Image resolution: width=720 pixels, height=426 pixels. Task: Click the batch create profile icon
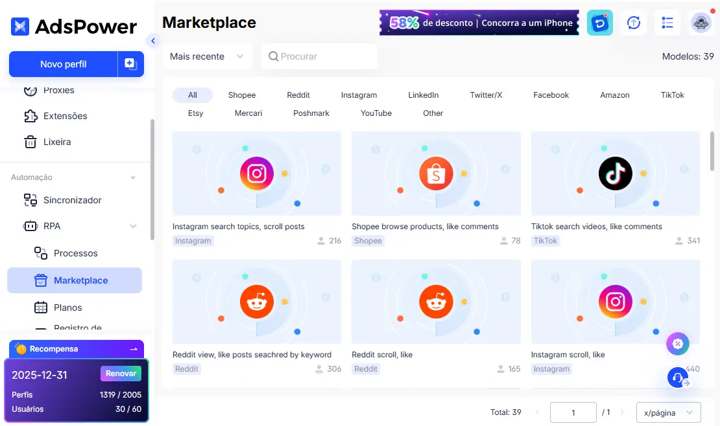point(130,64)
